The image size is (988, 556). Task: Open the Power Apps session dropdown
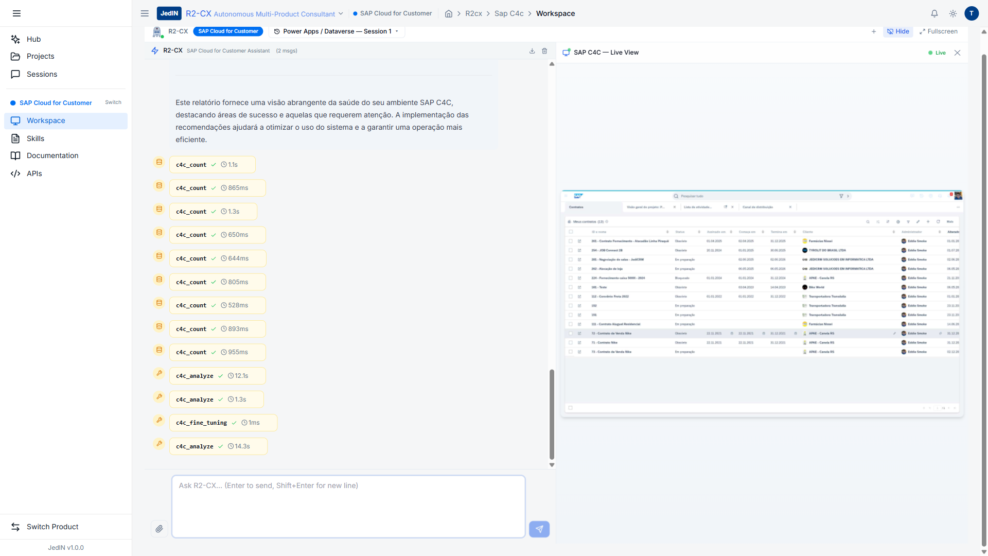[x=337, y=31]
